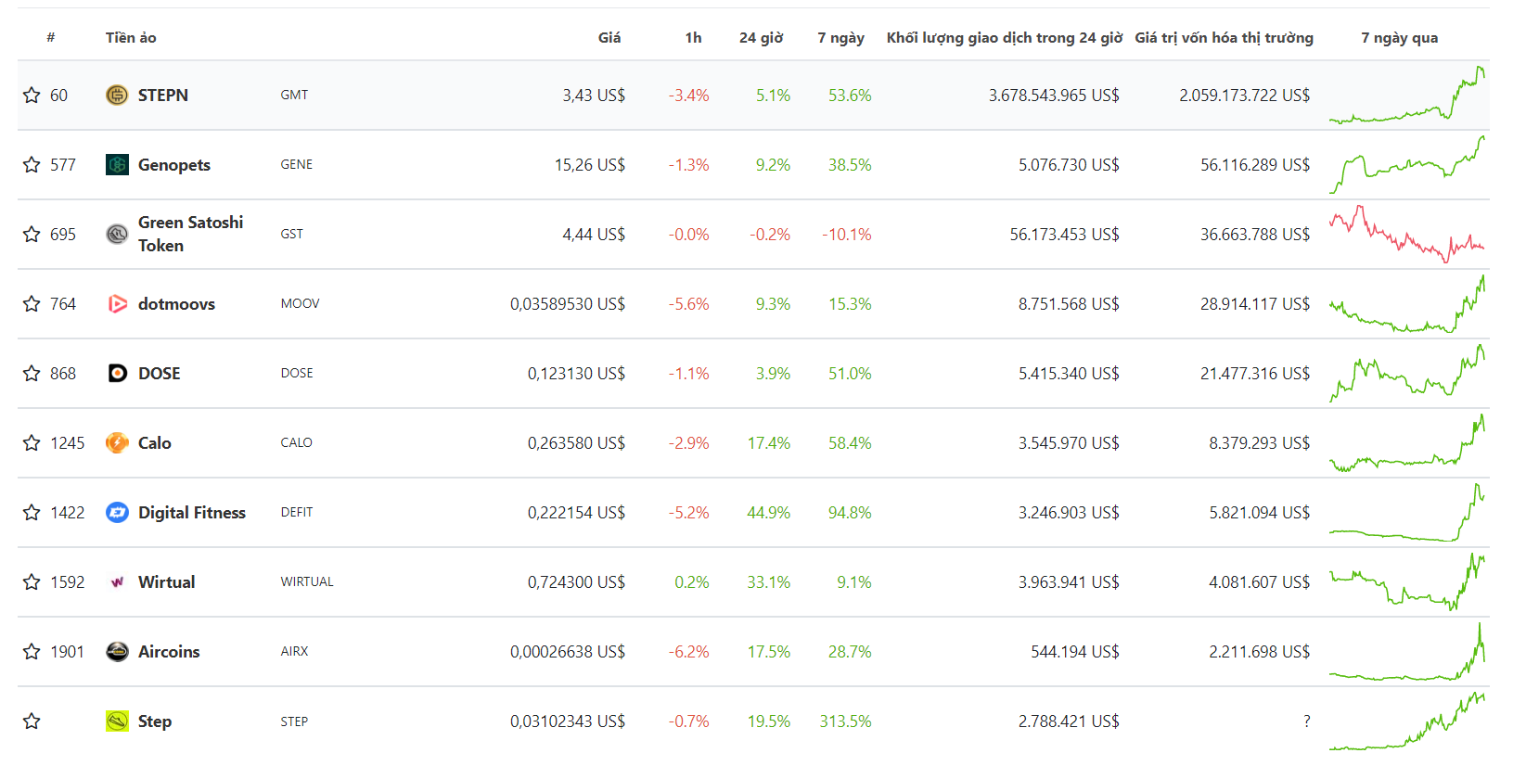Favorite Aircoins using the star icon
1526x766 pixels.
[32, 651]
